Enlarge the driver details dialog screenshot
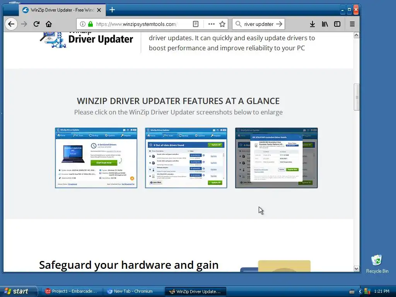Image resolution: width=396 pixels, height=297 pixels. click(x=276, y=158)
